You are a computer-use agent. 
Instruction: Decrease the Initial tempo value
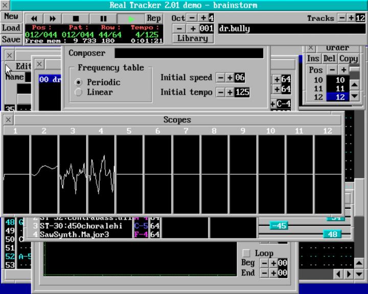click(x=220, y=92)
